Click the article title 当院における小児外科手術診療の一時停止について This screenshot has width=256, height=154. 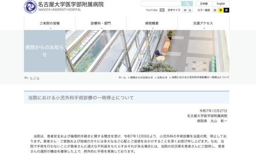tap(81, 98)
